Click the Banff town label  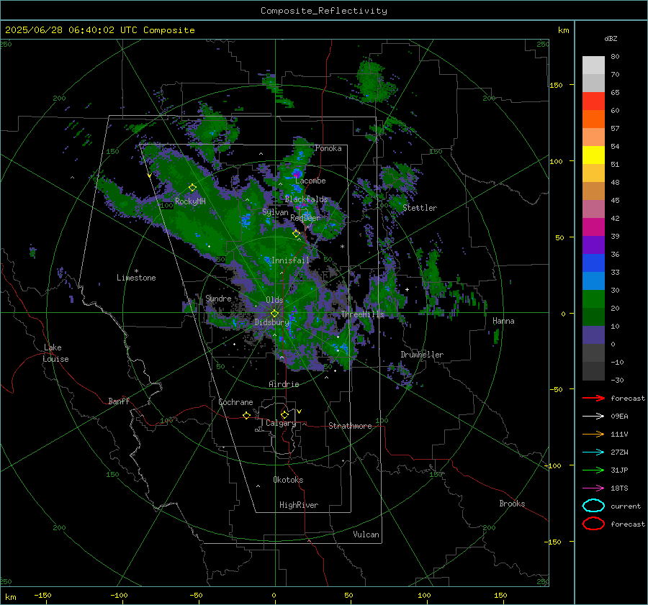pyautogui.click(x=119, y=401)
